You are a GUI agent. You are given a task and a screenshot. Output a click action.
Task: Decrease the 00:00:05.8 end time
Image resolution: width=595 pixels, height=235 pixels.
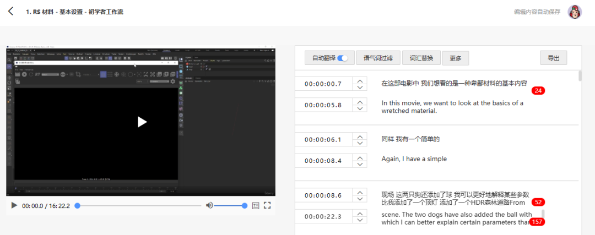tap(360, 108)
